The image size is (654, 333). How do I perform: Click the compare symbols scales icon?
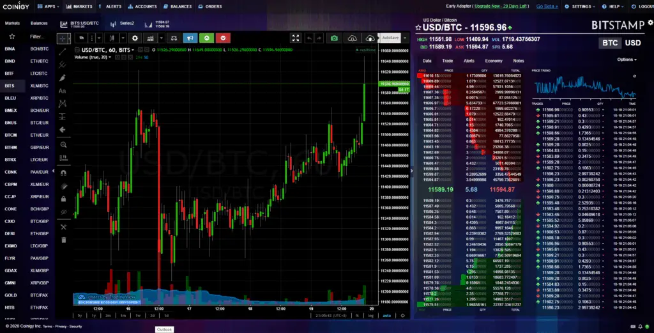click(174, 38)
